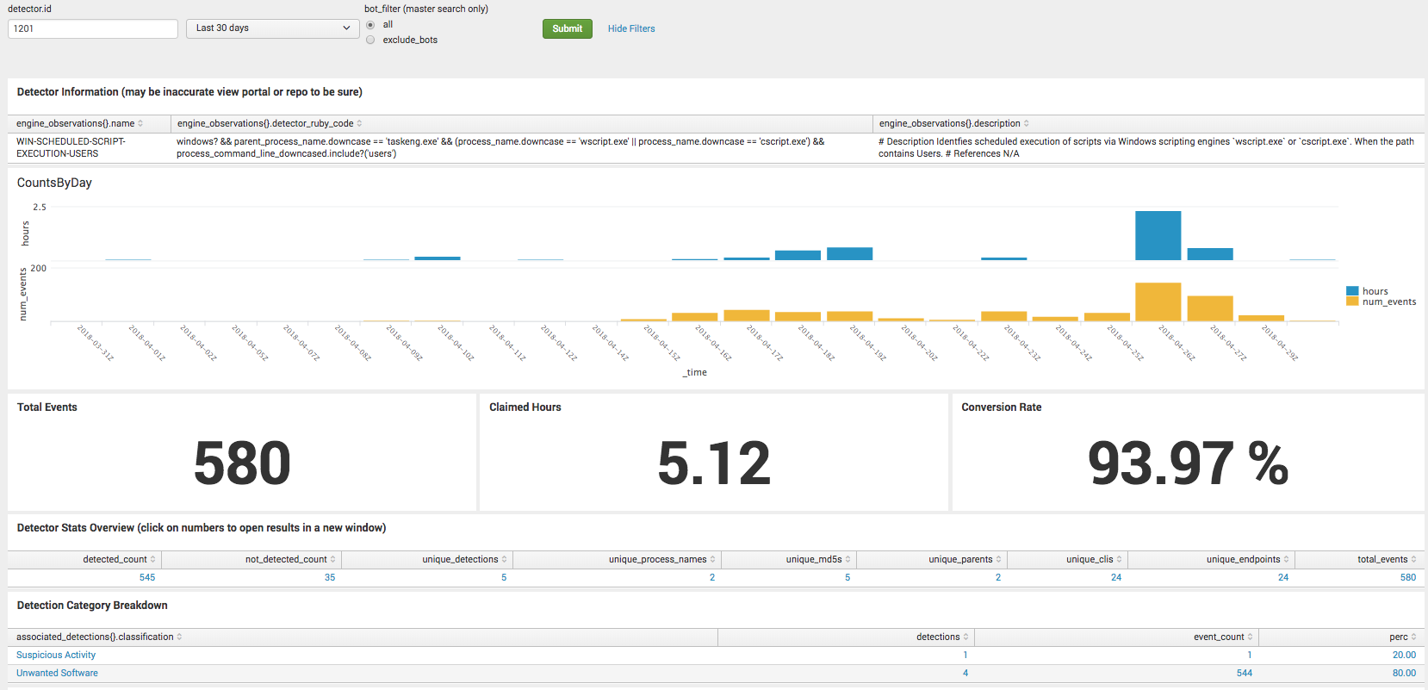Sort table by unique_process_names header
This screenshot has width=1428, height=690.
[712, 560]
